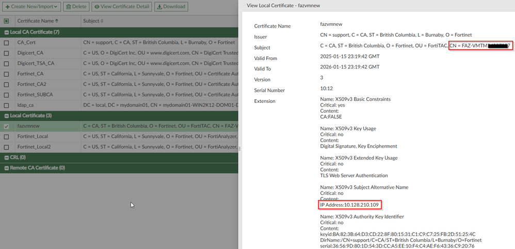This screenshot has width=515, height=249.
Task: Select the Fortinet_CA certificate name
Action: 30,74
